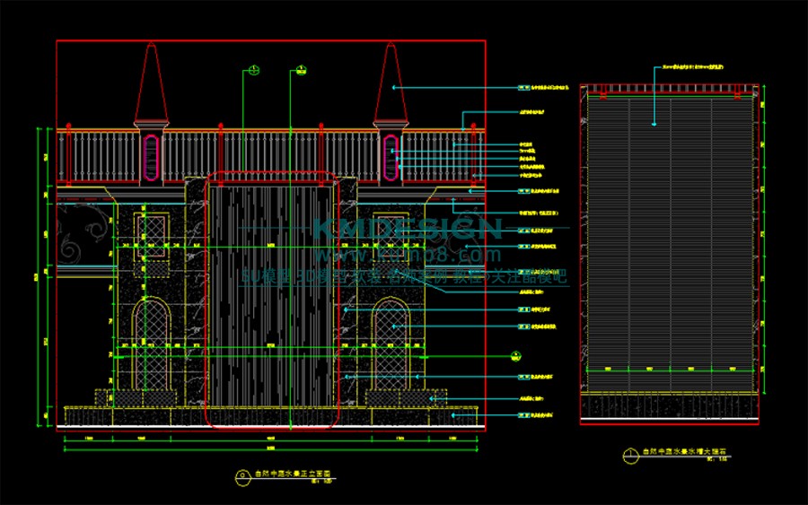Click the large striped panel in detail drawing
The width and height of the screenshot is (808, 505).
click(x=669, y=233)
